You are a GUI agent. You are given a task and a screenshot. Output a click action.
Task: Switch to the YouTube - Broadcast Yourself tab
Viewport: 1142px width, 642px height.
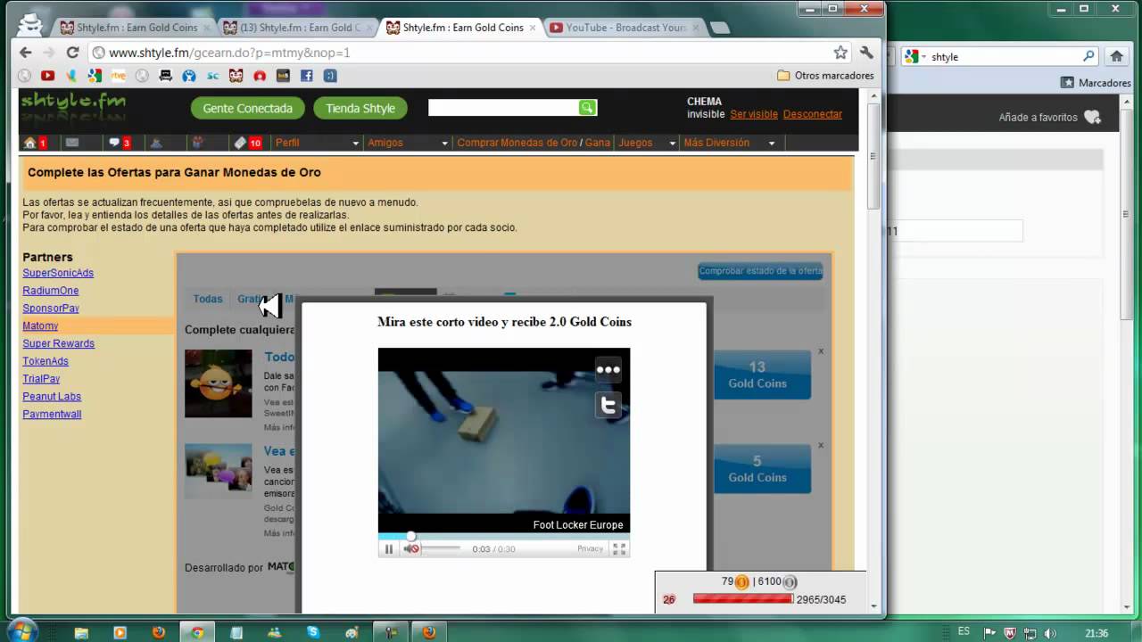(x=625, y=28)
